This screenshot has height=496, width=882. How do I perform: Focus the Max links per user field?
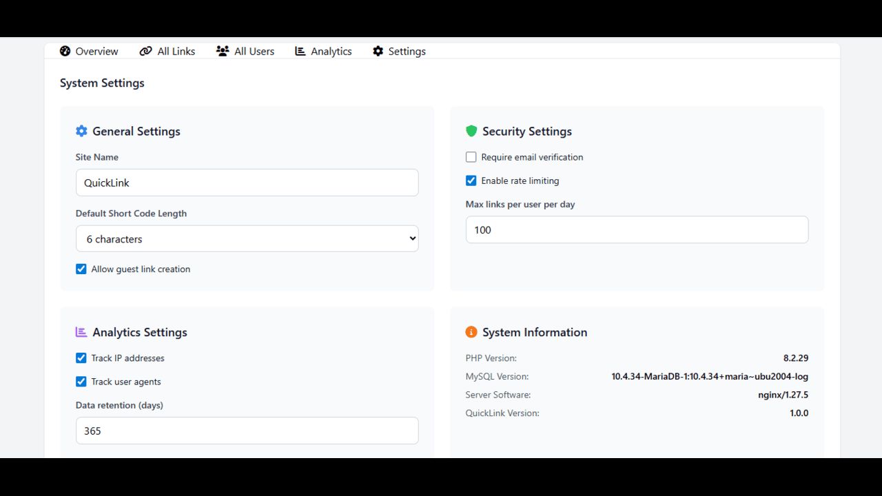point(637,229)
